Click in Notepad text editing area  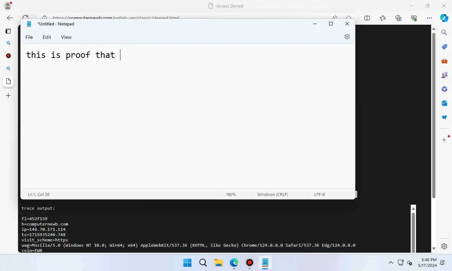click(188, 116)
